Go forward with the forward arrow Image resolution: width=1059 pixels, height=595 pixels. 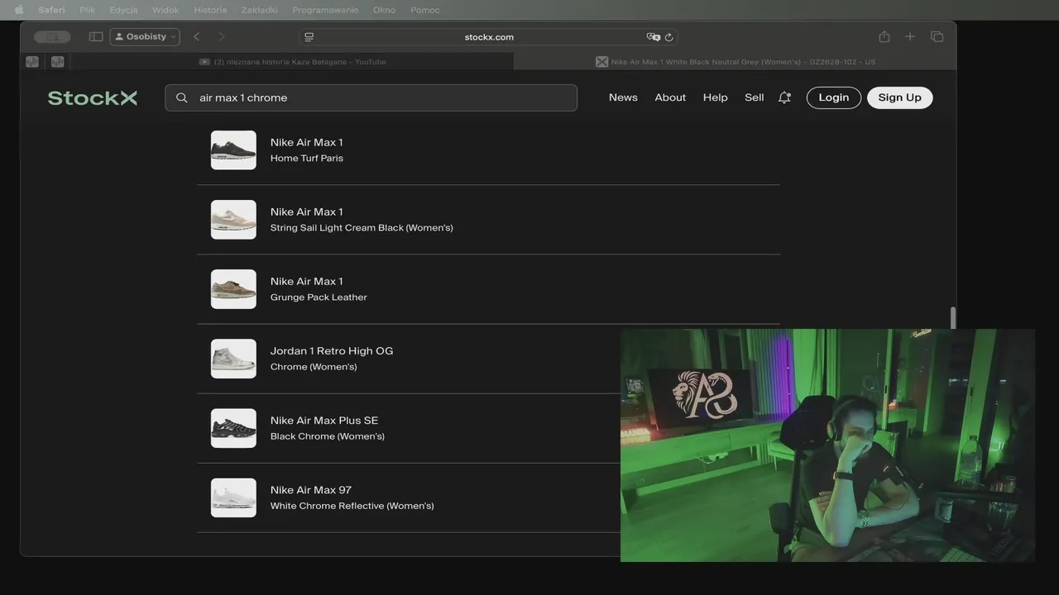(x=221, y=36)
